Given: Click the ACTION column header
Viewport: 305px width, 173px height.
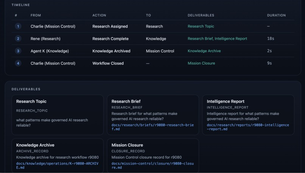Looking at the screenshot, I should tap(99, 15).
